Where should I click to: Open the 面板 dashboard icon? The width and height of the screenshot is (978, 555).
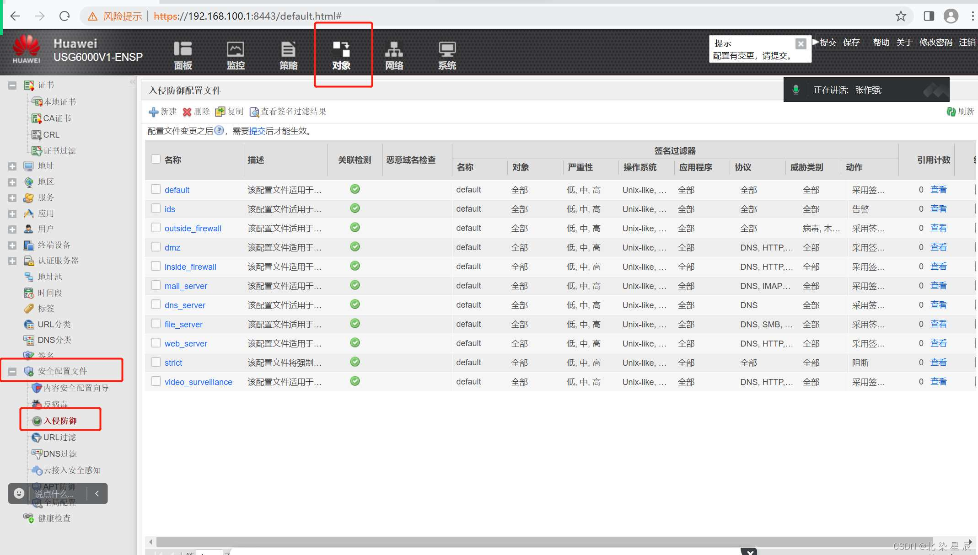pos(183,49)
